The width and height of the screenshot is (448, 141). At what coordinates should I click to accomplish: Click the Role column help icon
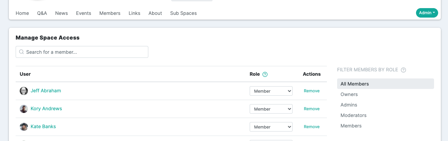tap(265, 74)
